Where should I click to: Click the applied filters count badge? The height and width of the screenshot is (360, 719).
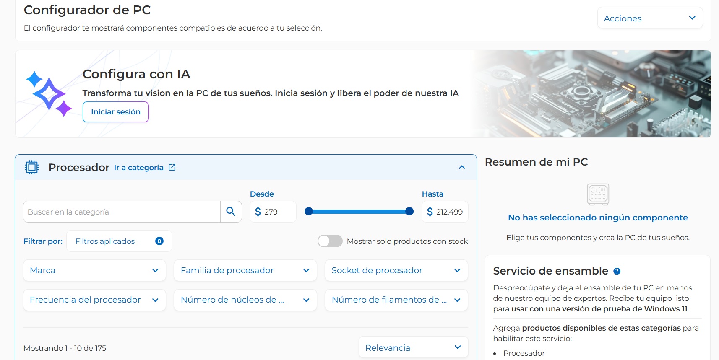coord(159,241)
